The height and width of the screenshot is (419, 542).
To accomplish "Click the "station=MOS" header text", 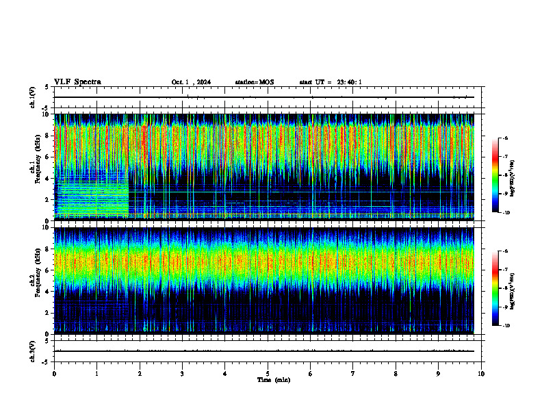I will 255,82.
